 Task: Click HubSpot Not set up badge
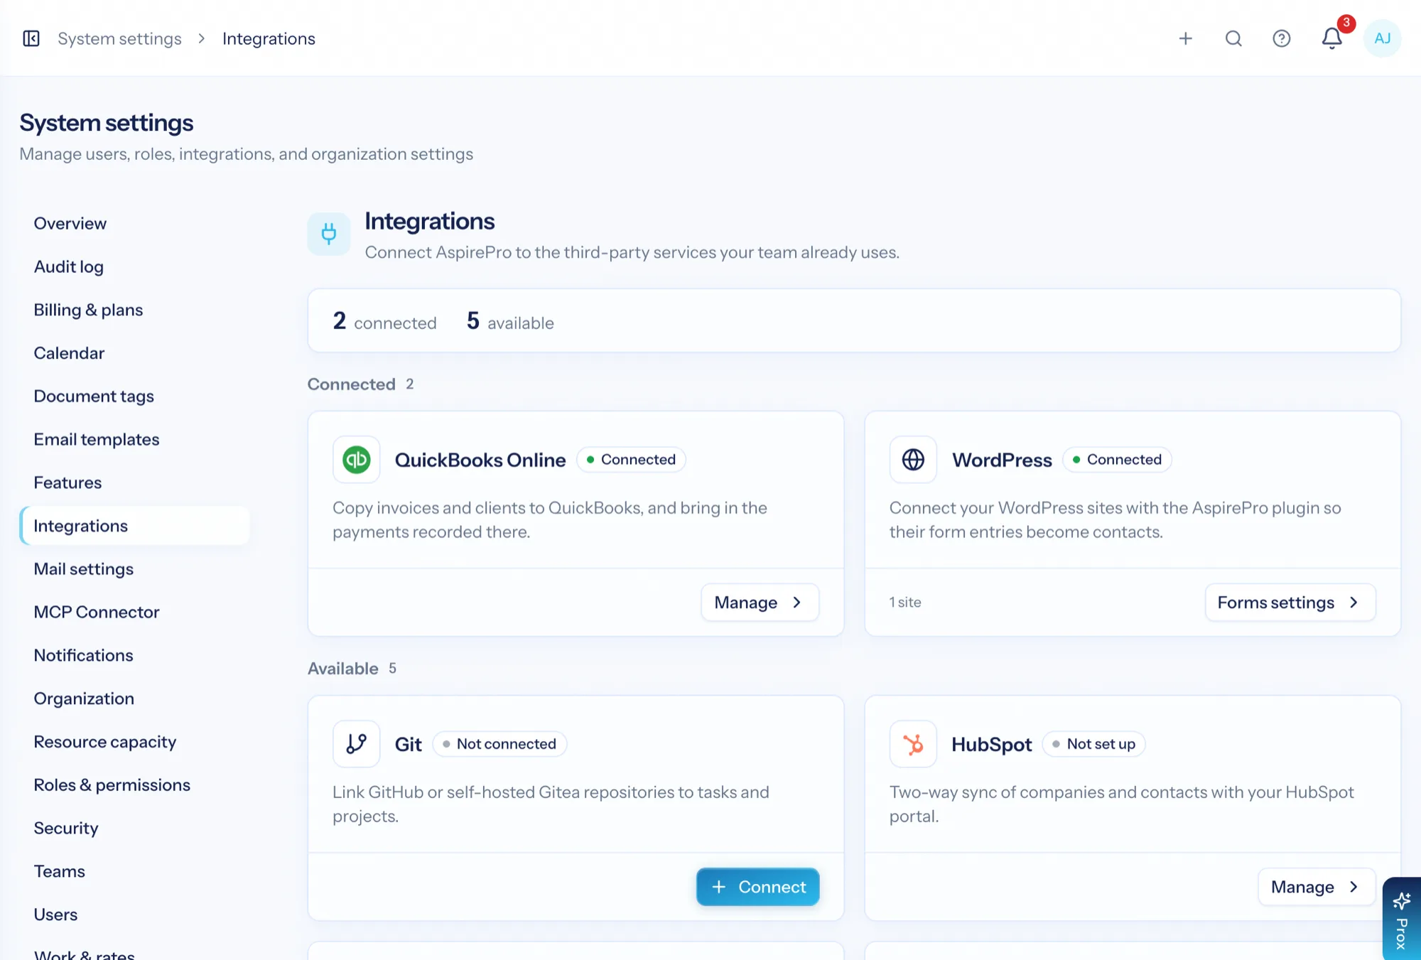pyautogui.click(x=1094, y=744)
